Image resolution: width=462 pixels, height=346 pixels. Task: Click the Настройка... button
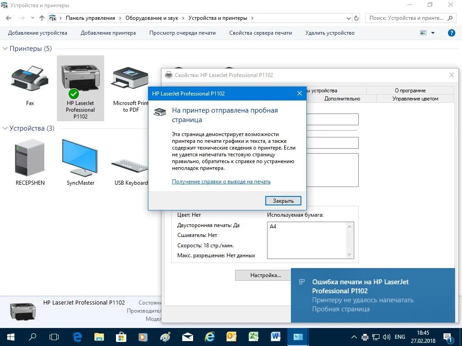(x=263, y=275)
